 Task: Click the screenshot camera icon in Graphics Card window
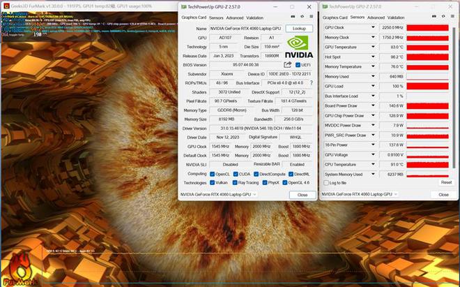pos(293,17)
